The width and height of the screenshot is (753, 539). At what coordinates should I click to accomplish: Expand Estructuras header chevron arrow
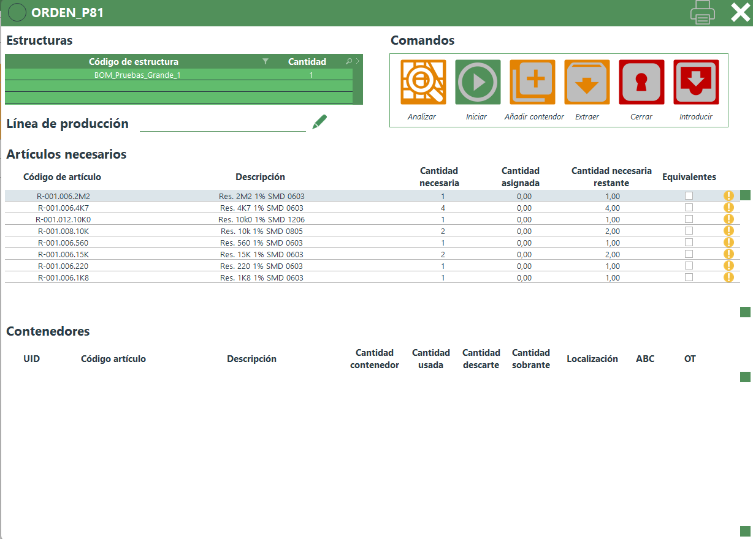(x=358, y=61)
